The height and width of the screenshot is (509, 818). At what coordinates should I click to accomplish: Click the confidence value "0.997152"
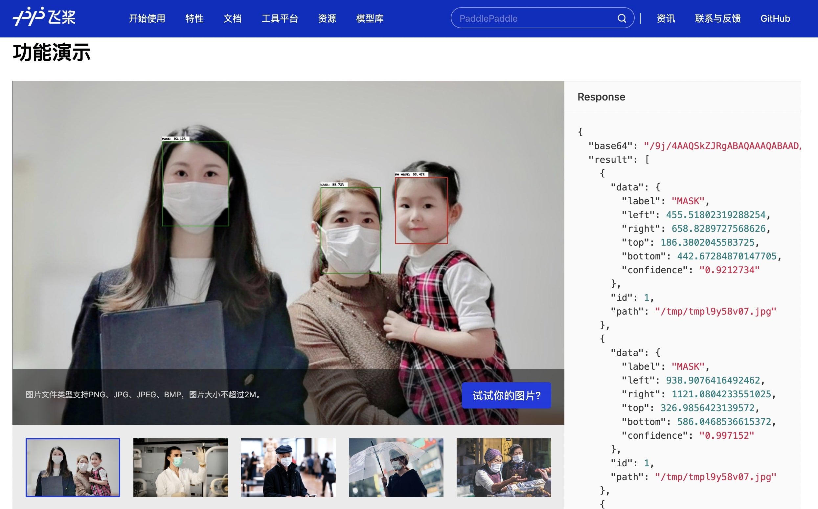click(727, 436)
